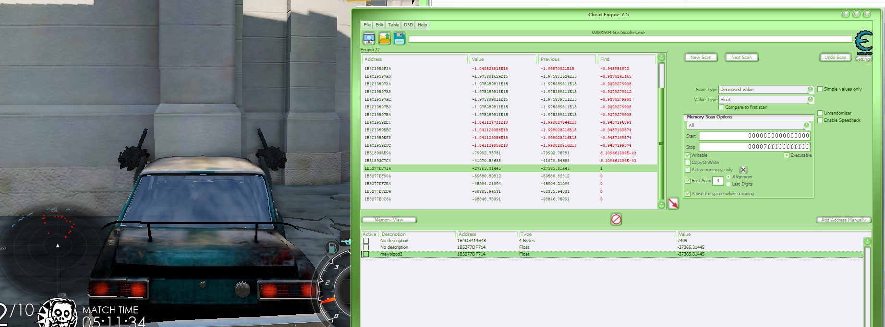
Task: Enable the Speedhack checkbox
Action: pyautogui.click(x=820, y=120)
